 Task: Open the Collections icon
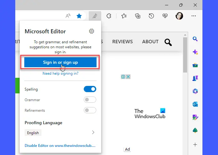[138, 16]
